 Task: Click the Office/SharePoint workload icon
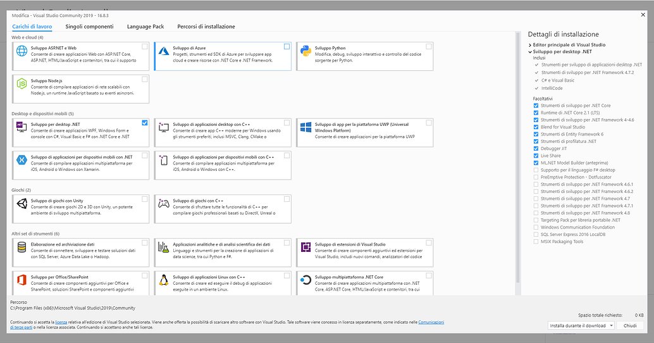tap(22, 280)
